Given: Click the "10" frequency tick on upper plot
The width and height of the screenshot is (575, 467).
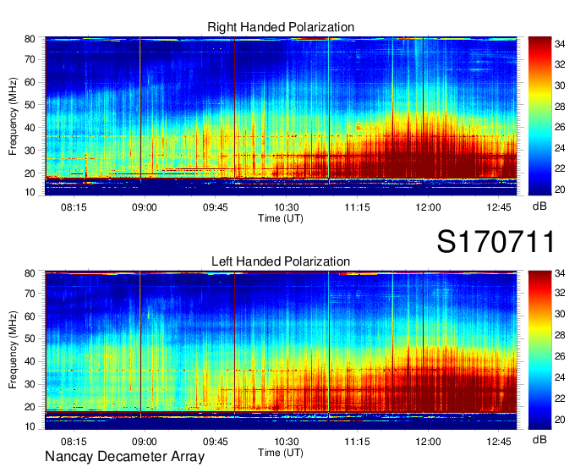Looking at the screenshot, I should (30, 192).
